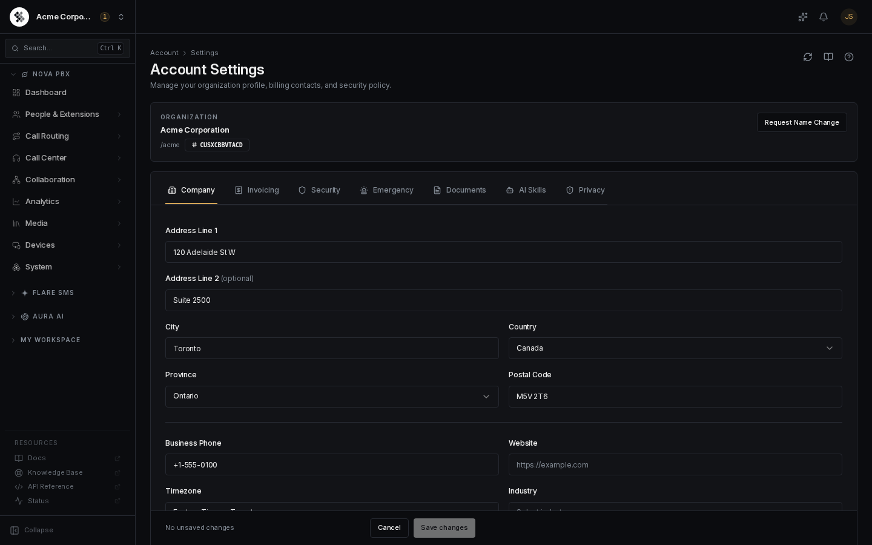Switch to the Emergency tab
The image size is (872, 545).
(386, 190)
